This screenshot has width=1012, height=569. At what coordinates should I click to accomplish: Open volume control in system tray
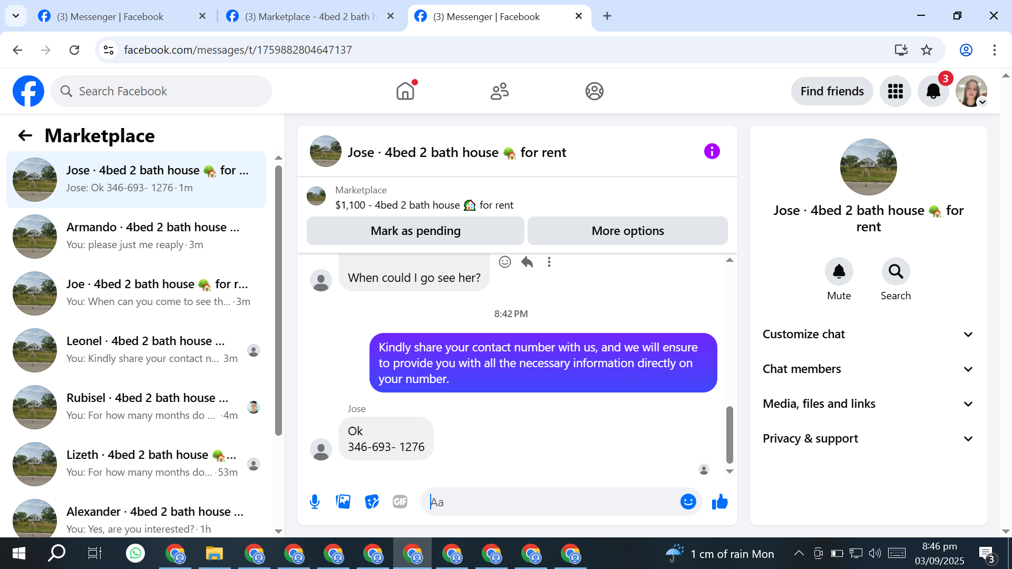click(874, 553)
